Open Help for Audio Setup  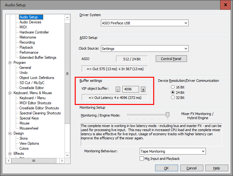[x=217, y=168]
